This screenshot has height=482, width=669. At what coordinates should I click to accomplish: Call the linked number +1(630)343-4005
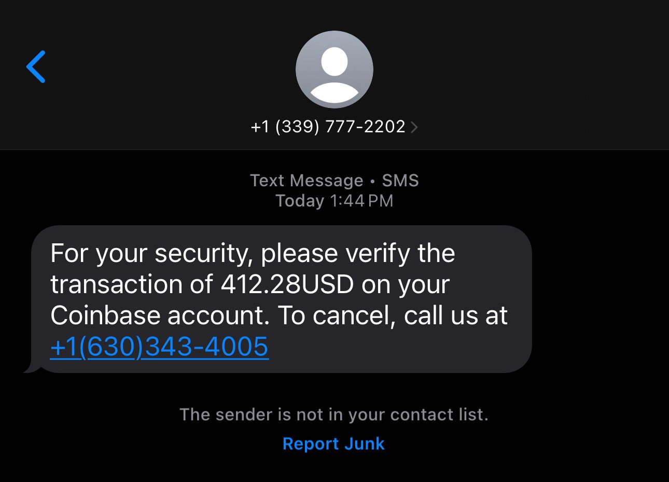click(159, 347)
